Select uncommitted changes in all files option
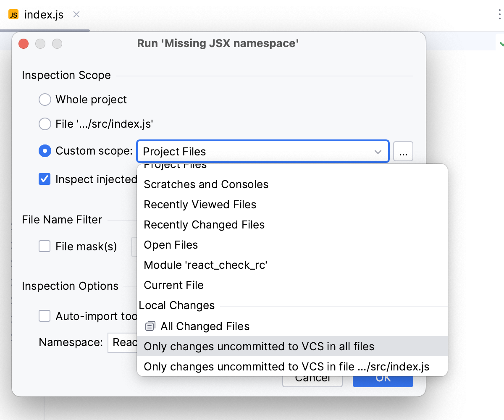The width and height of the screenshot is (504, 420). pyautogui.click(x=259, y=346)
